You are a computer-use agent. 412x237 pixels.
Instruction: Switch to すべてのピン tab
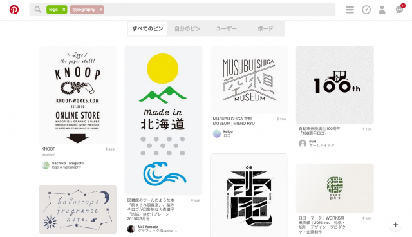tap(147, 28)
